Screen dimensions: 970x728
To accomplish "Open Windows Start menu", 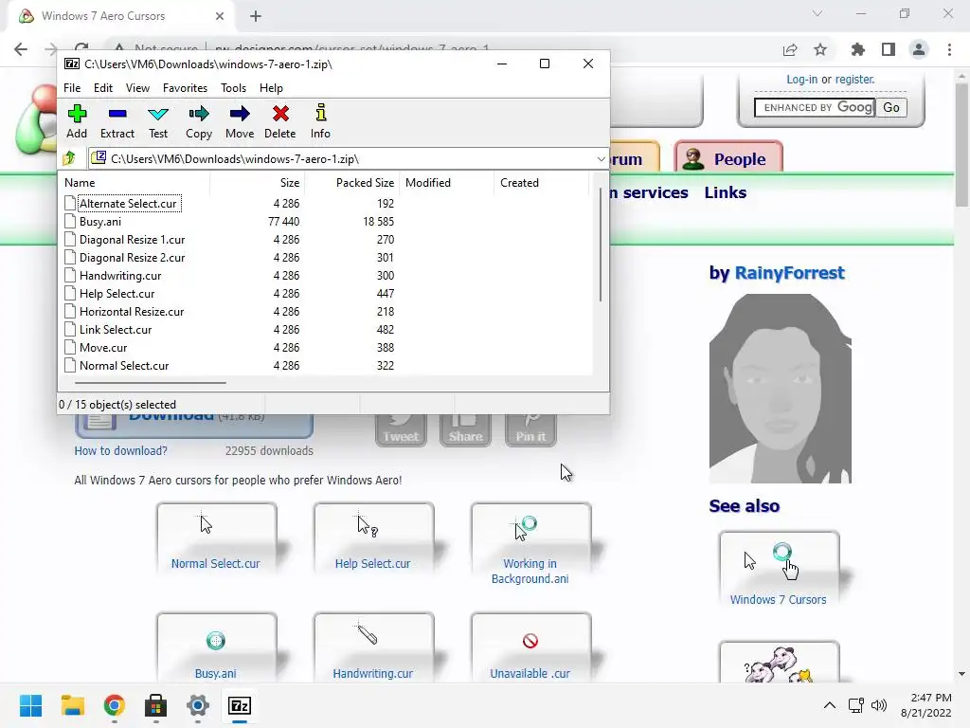I will (x=30, y=705).
